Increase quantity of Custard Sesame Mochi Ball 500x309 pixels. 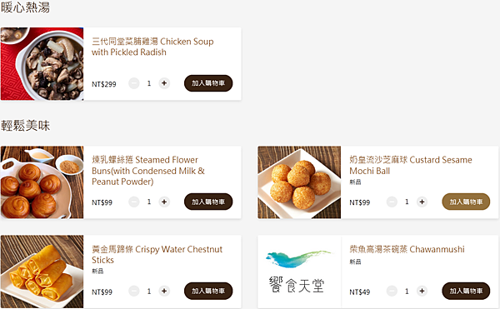click(x=422, y=202)
